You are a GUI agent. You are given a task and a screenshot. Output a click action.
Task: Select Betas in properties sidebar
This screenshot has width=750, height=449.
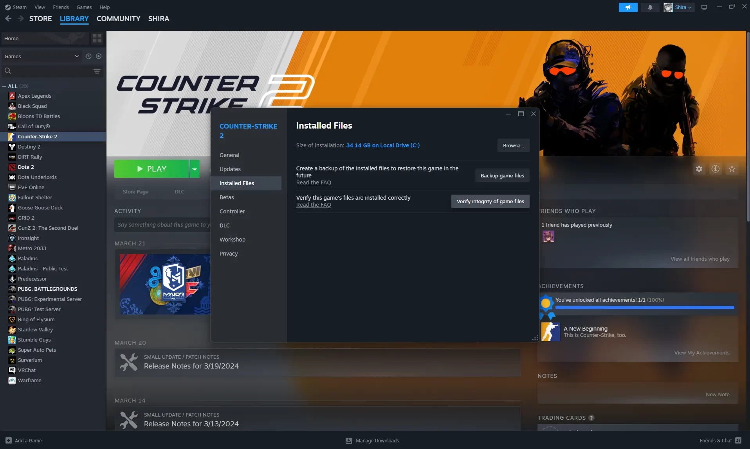tap(246, 197)
